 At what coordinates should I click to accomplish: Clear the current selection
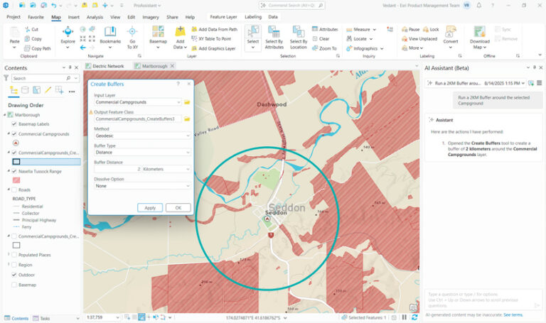[321, 39]
